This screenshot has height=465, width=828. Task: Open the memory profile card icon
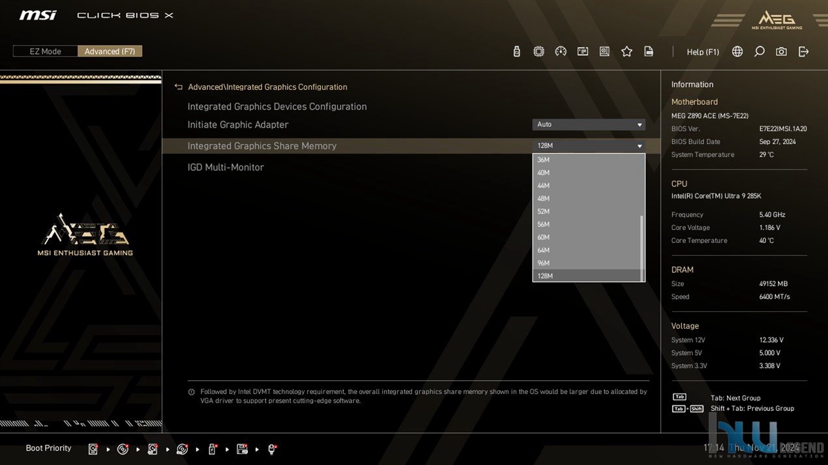(583, 51)
